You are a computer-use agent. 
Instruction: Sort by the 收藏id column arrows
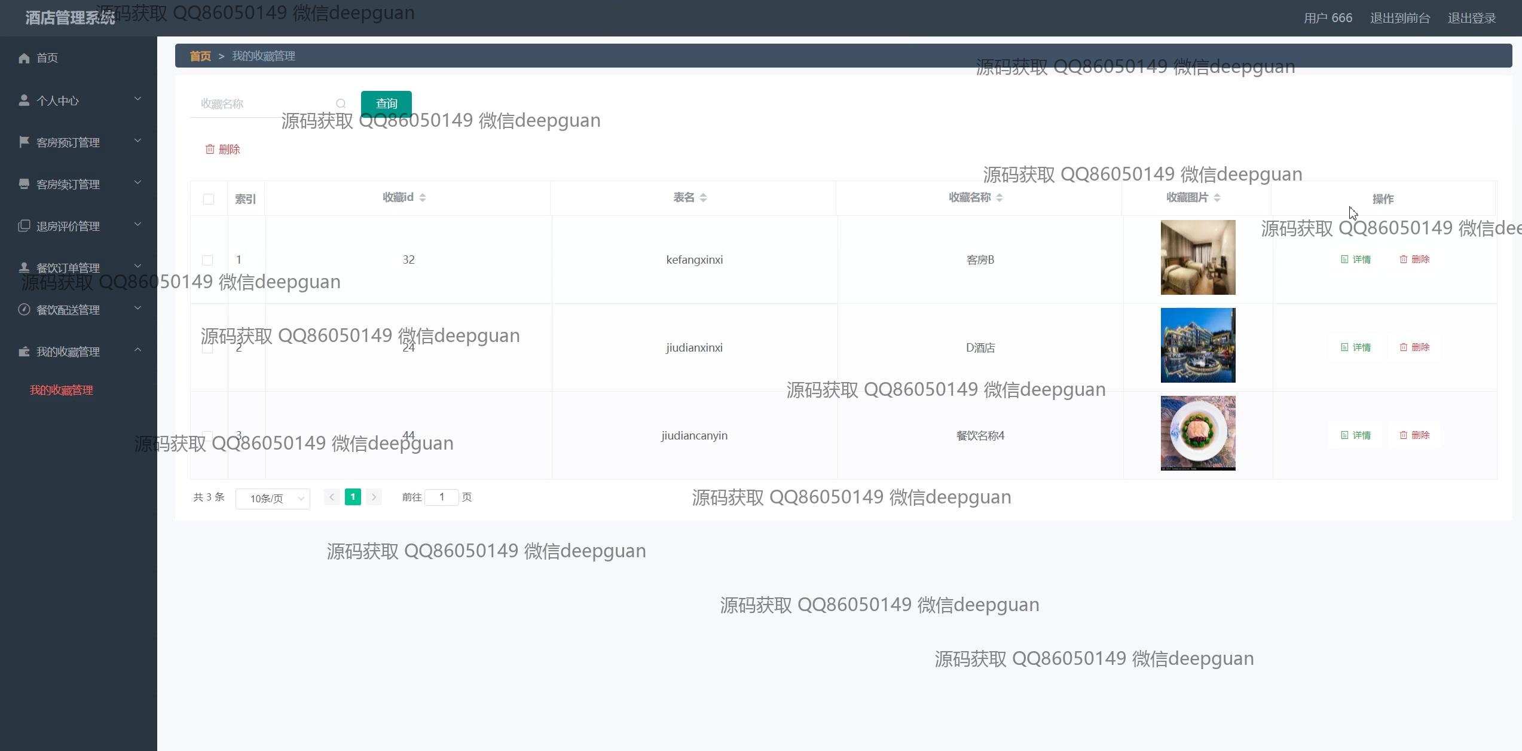pyautogui.click(x=423, y=198)
